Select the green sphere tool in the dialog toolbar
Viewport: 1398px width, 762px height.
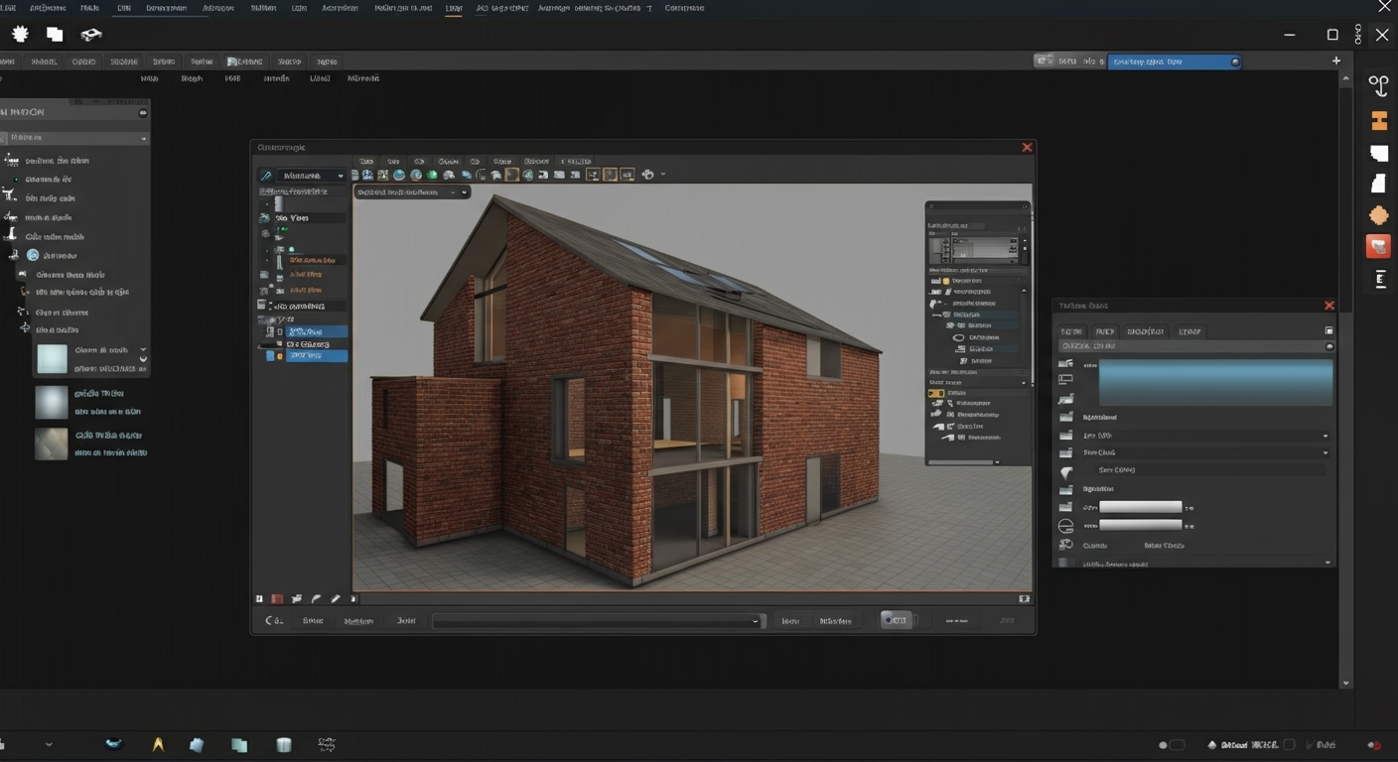[x=431, y=175]
